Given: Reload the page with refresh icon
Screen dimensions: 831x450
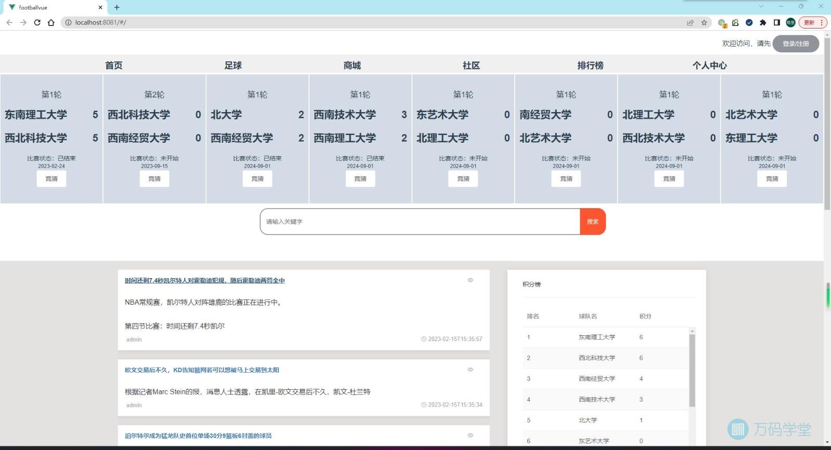Looking at the screenshot, I should pyautogui.click(x=37, y=22).
